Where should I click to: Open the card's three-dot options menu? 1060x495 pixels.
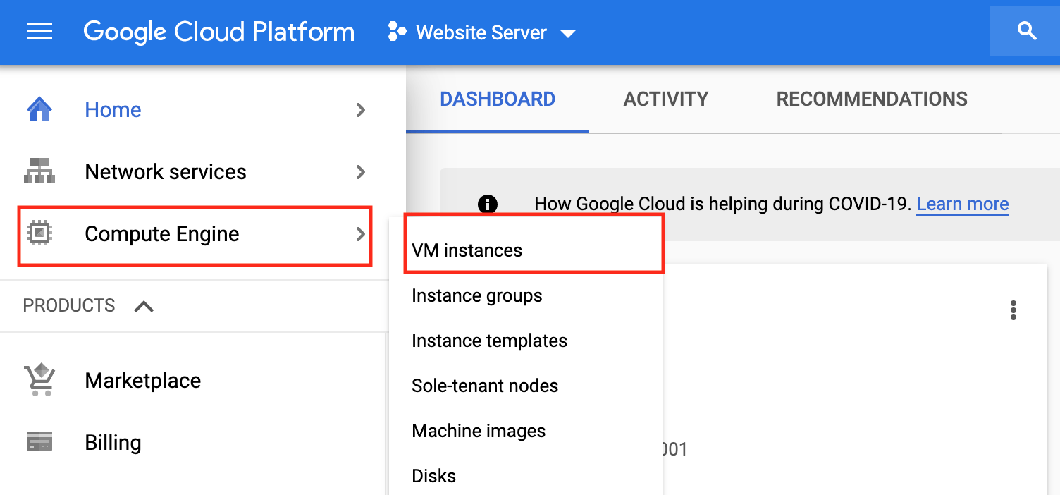pos(1013,310)
